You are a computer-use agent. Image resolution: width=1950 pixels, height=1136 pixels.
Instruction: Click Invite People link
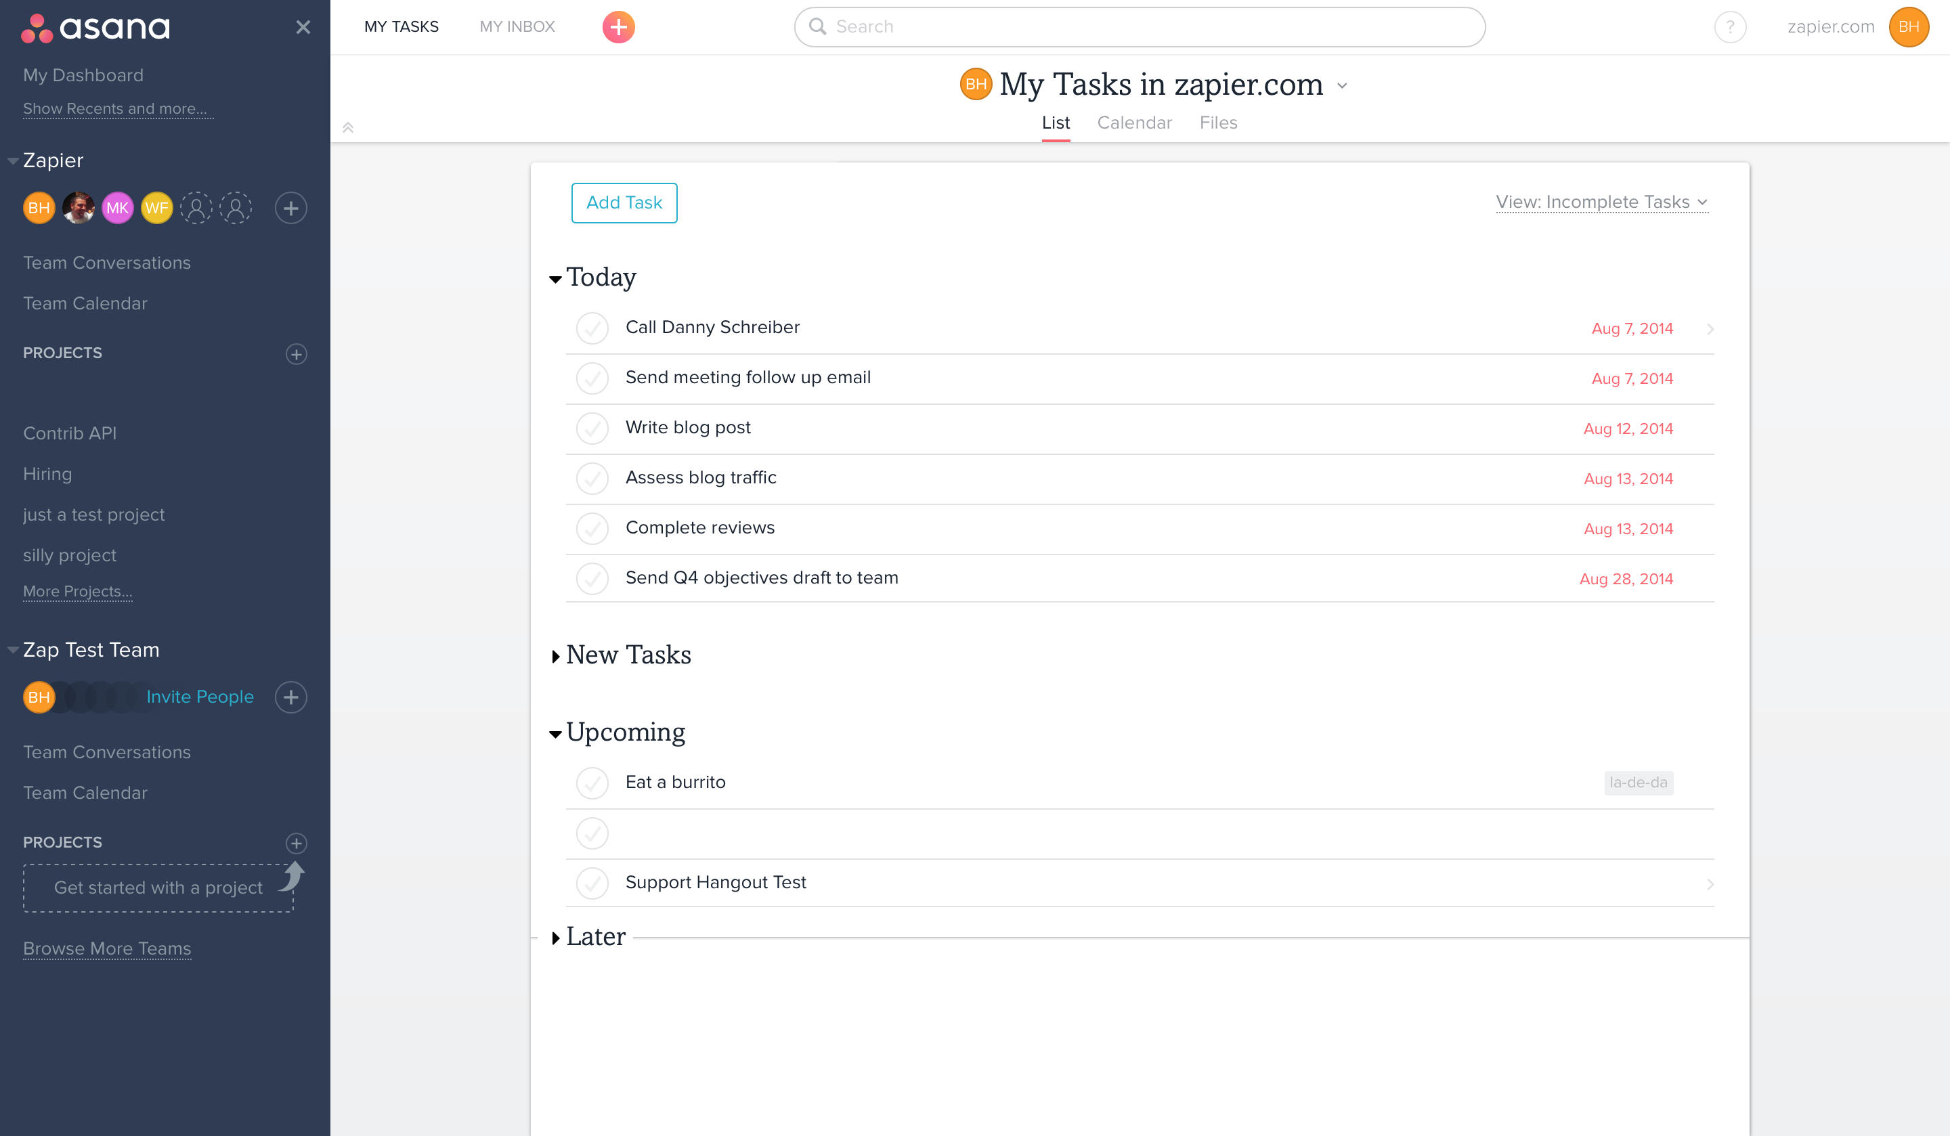point(200,697)
